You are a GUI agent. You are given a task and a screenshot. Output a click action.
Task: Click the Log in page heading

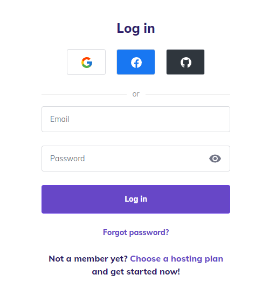pos(136,29)
